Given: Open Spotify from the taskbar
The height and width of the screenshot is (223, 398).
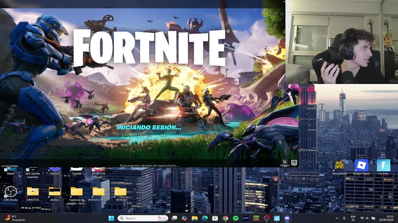Looking at the screenshot, I should coord(236,218).
